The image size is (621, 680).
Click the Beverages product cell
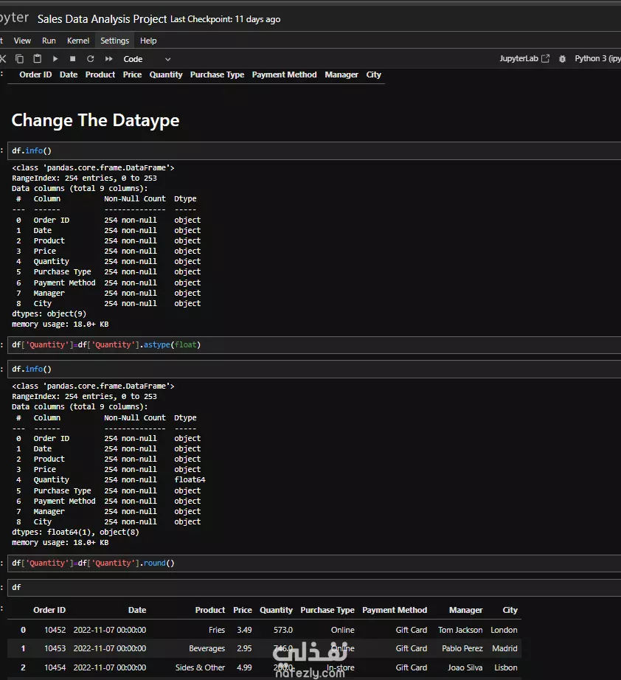click(207, 648)
